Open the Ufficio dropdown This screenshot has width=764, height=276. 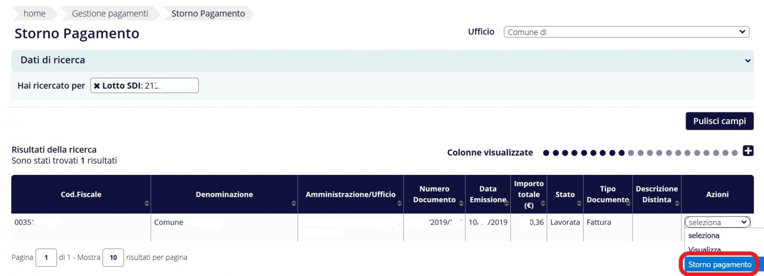(626, 32)
